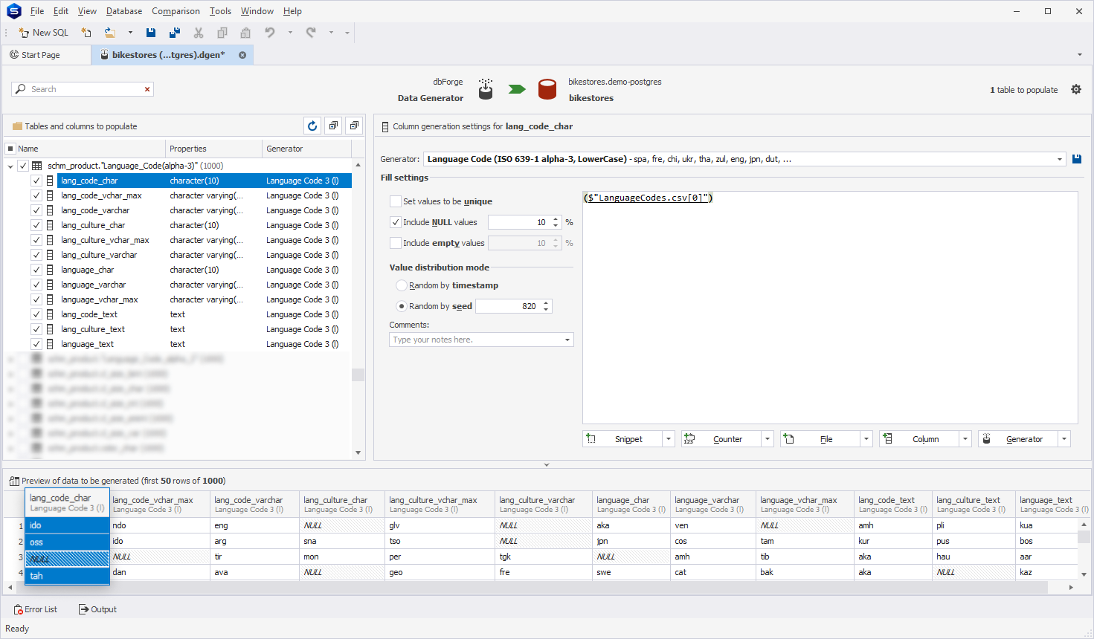Open the Database menu
Viewport: 1094px width, 639px height.
pos(124,11)
